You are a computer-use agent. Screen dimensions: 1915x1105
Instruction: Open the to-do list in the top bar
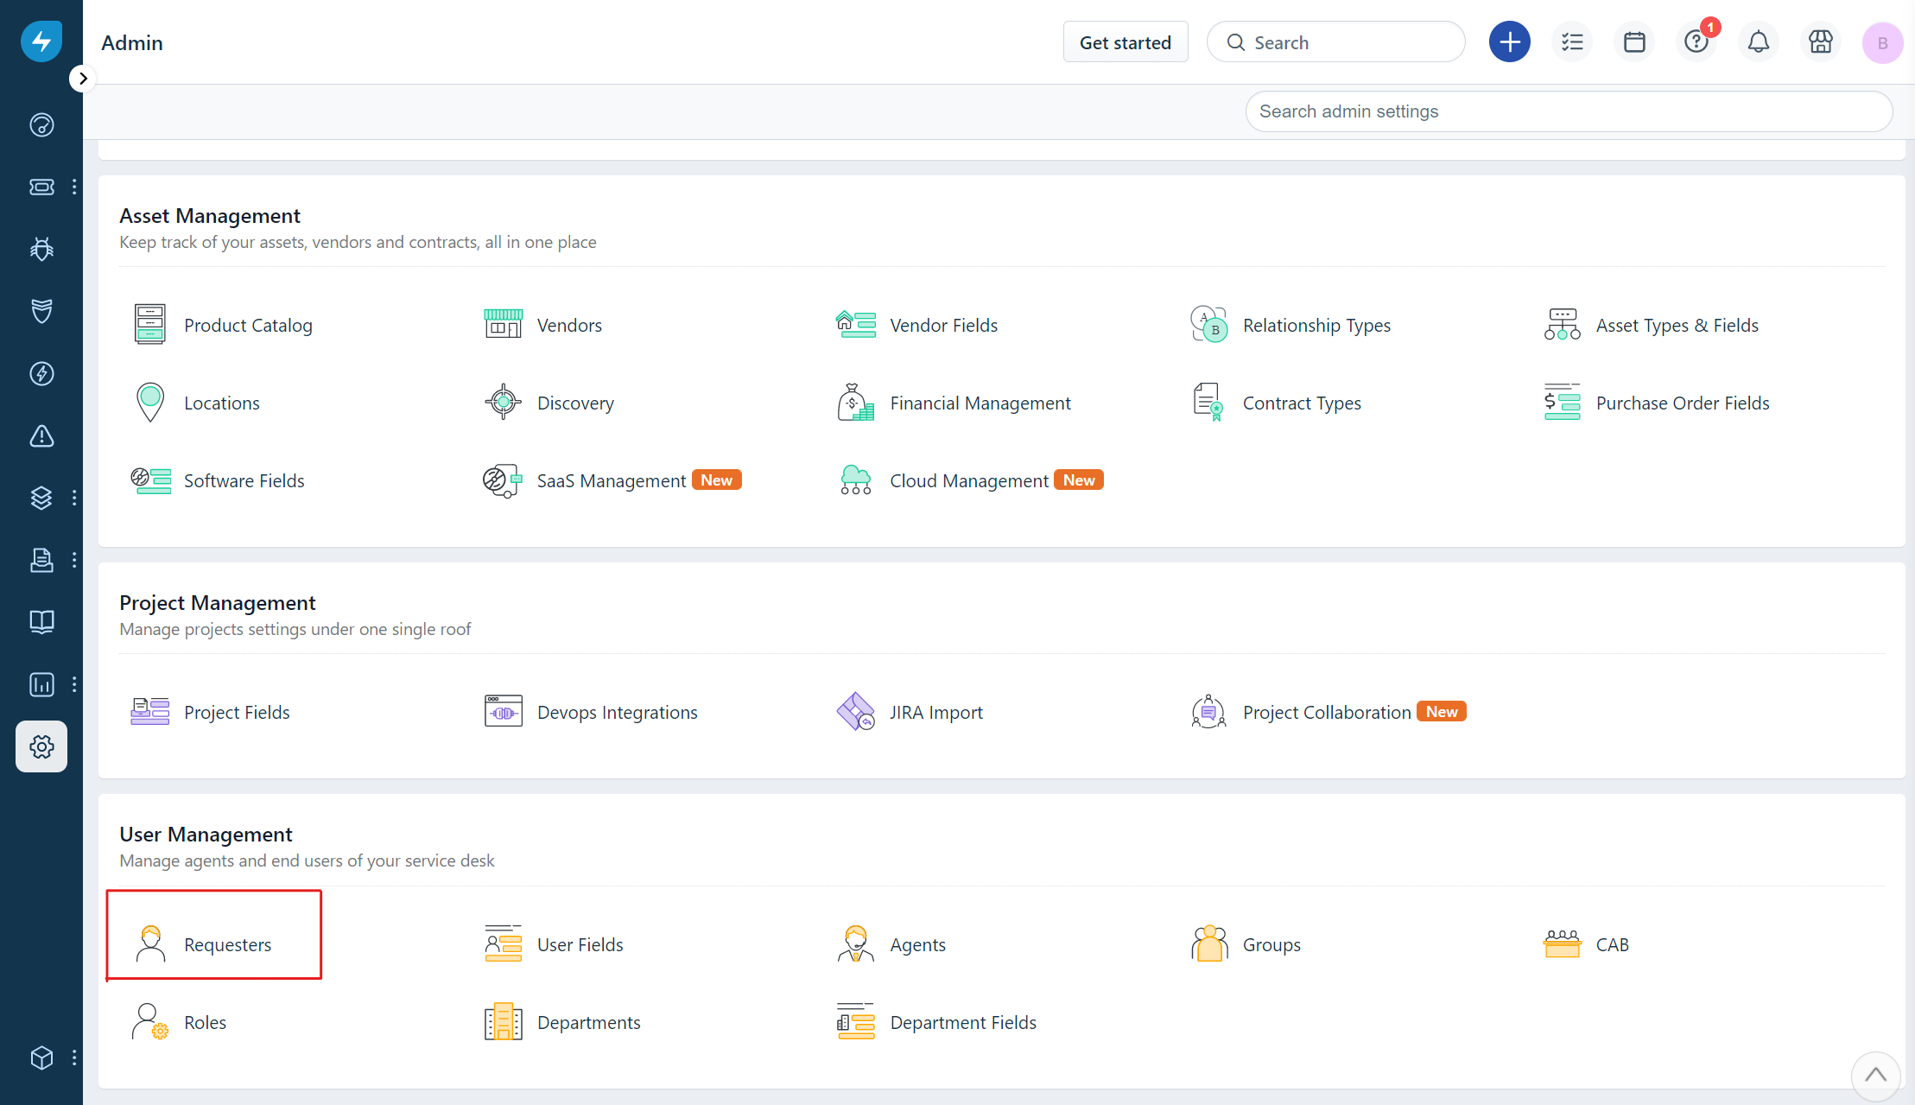click(x=1572, y=41)
